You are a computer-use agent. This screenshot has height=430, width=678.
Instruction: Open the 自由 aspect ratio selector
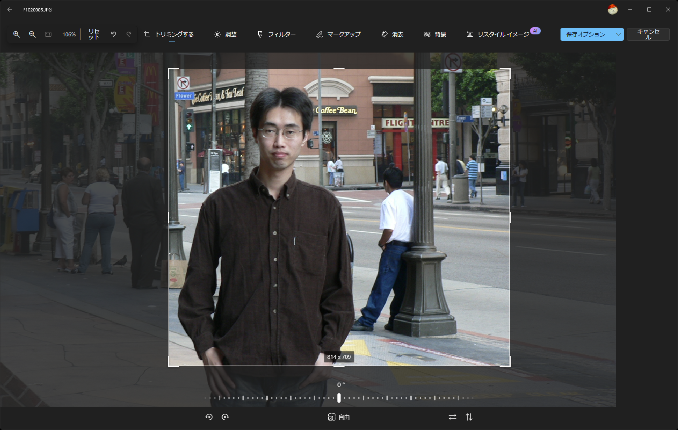tap(339, 417)
